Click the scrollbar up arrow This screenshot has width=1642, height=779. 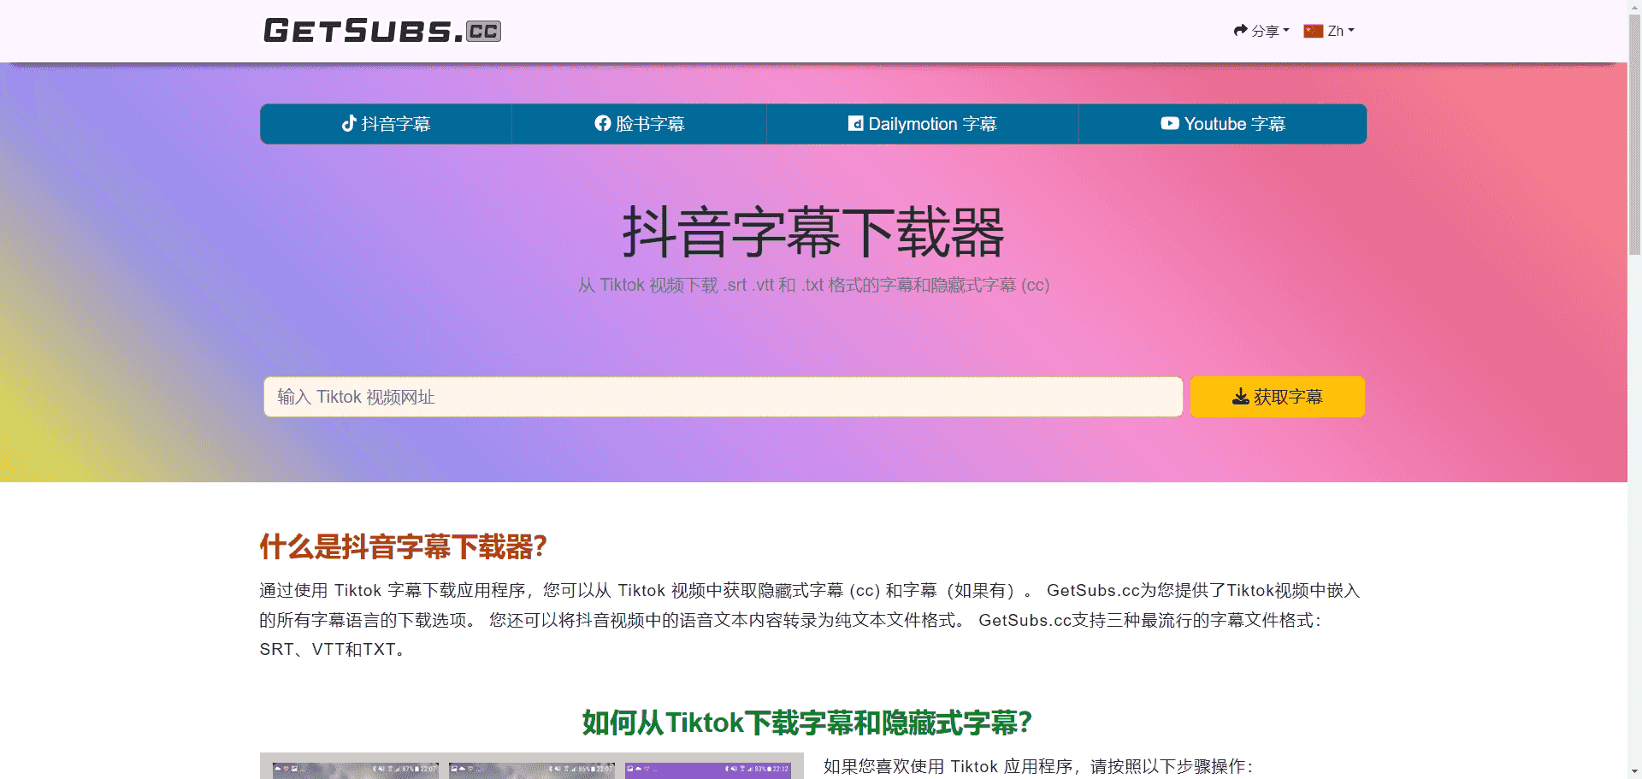tap(1634, 7)
